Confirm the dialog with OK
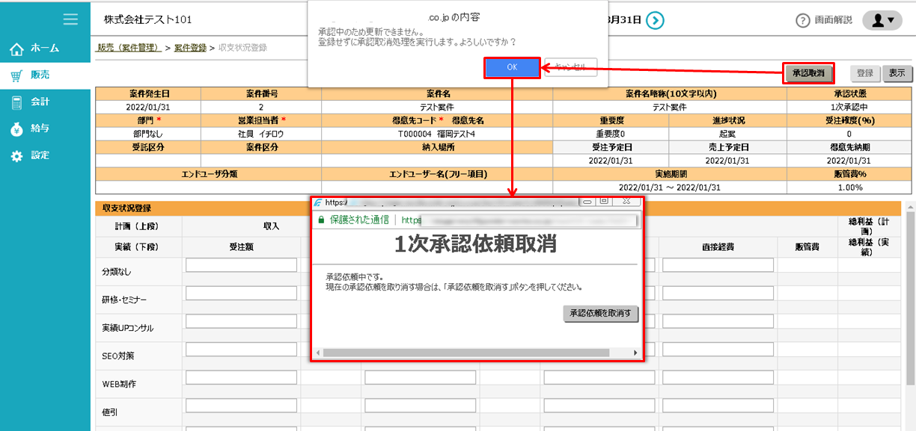The image size is (916, 431). pyautogui.click(x=512, y=67)
